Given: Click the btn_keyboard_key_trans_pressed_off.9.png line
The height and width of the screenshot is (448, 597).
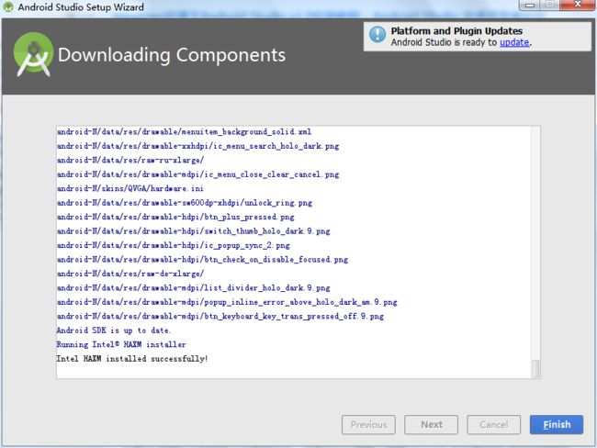Looking at the screenshot, I should click(220, 316).
